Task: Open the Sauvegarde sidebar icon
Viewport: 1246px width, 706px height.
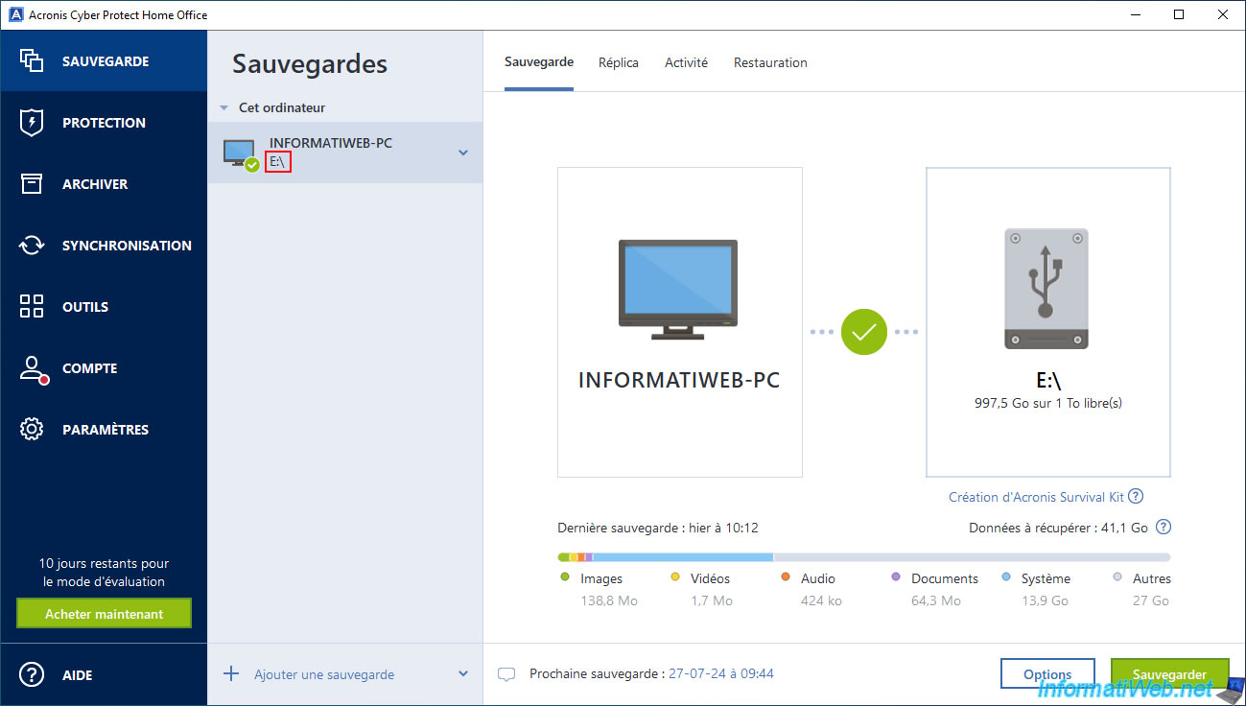Action: [x=32, y=60]
